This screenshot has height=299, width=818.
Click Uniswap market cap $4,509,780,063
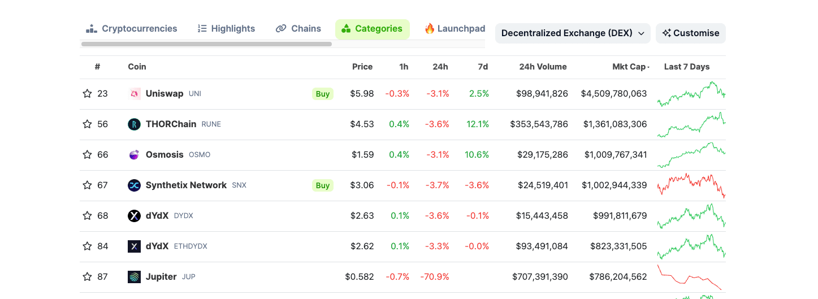click(x=614, y=94)
